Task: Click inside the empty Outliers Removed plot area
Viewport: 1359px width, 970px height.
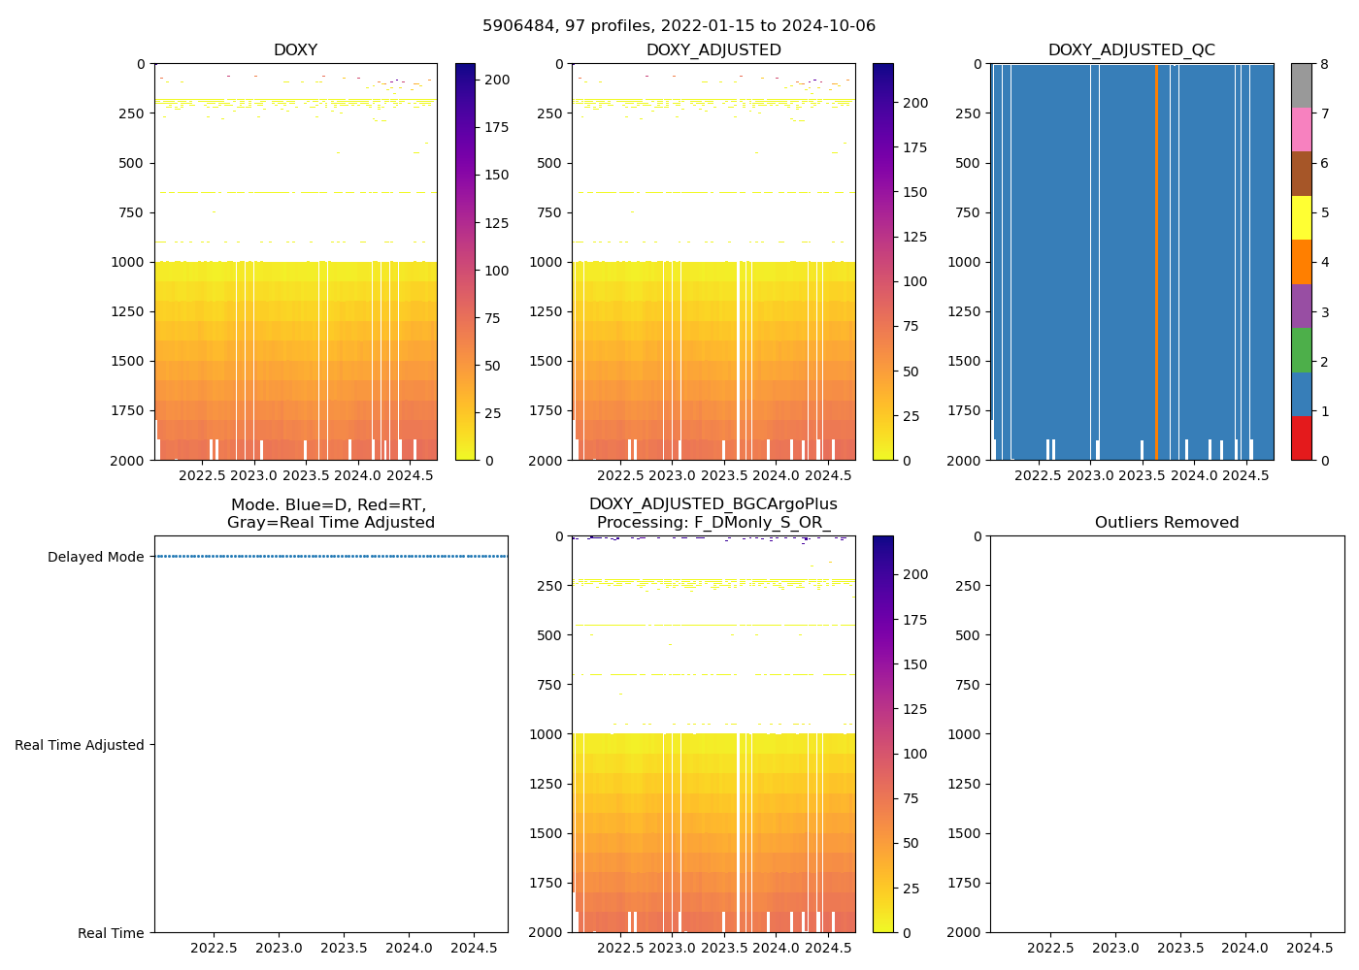Action: pos(1167,733)
